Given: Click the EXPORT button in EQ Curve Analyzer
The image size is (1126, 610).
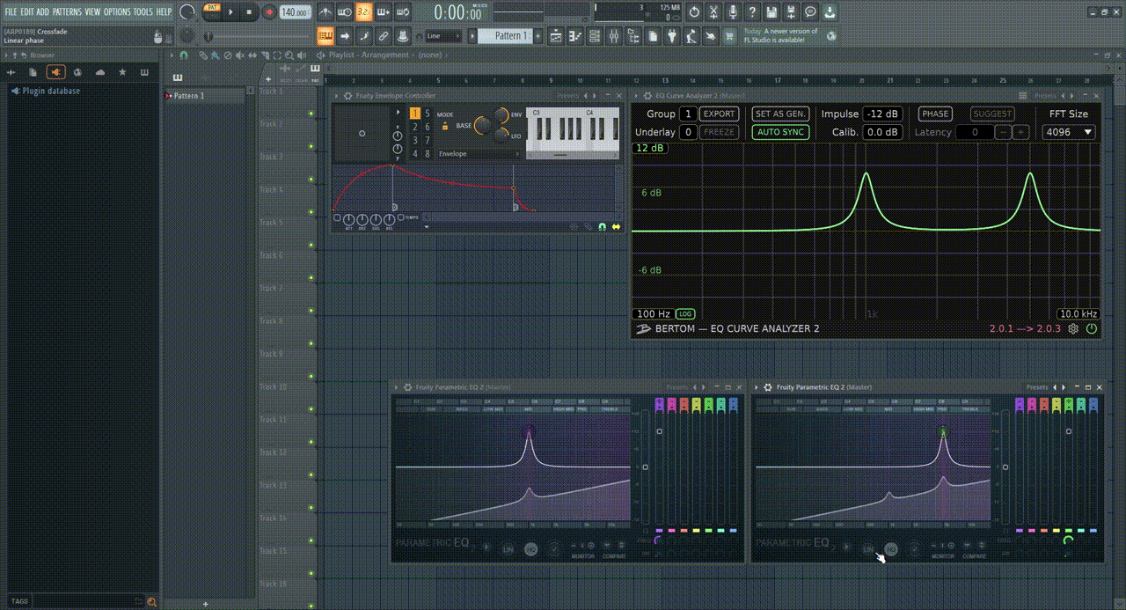Looking at the screenshot, I should point(718,114).
